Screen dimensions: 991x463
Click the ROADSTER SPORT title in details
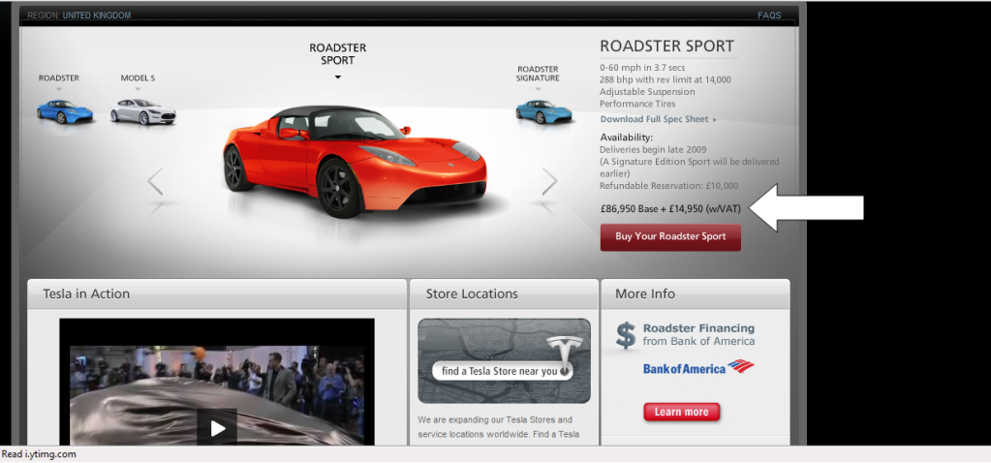(x=666, y=46)
